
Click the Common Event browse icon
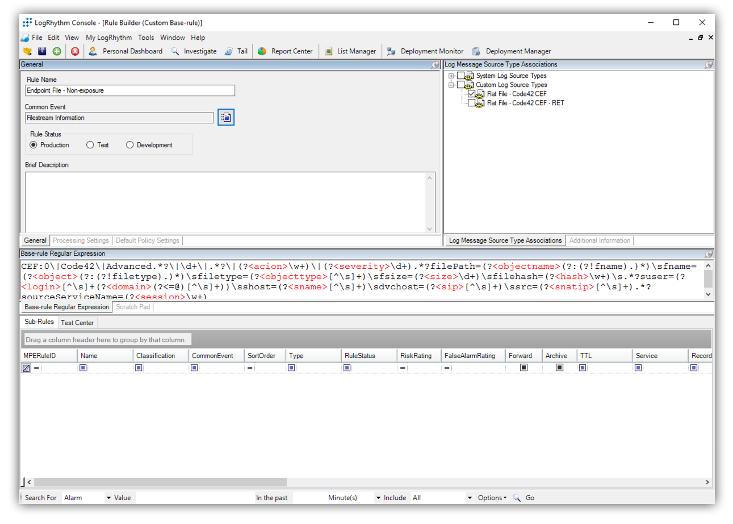[x=226, y=118]
